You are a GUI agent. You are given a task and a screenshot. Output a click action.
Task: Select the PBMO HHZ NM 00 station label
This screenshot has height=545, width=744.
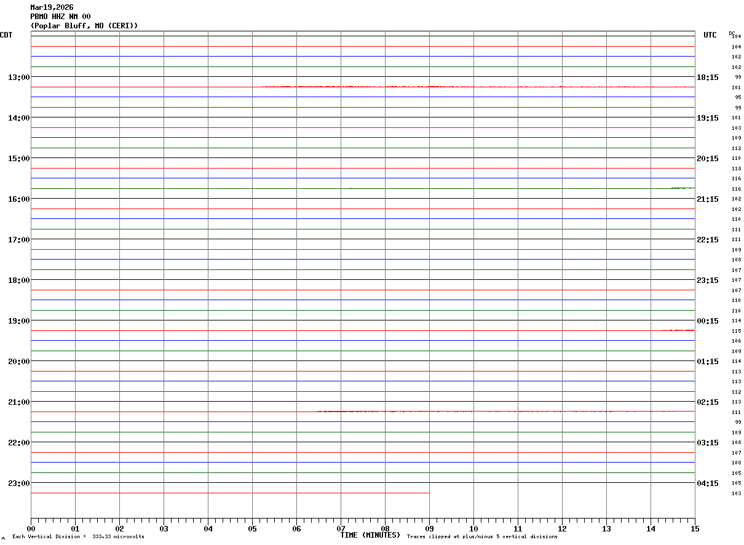pos(60,17)
